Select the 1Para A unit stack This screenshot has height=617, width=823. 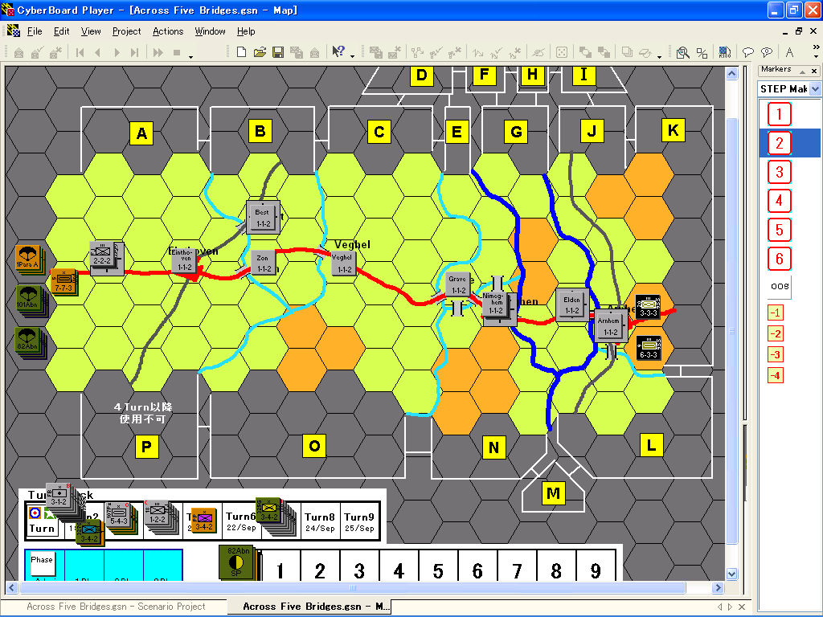tap(29, 259)
